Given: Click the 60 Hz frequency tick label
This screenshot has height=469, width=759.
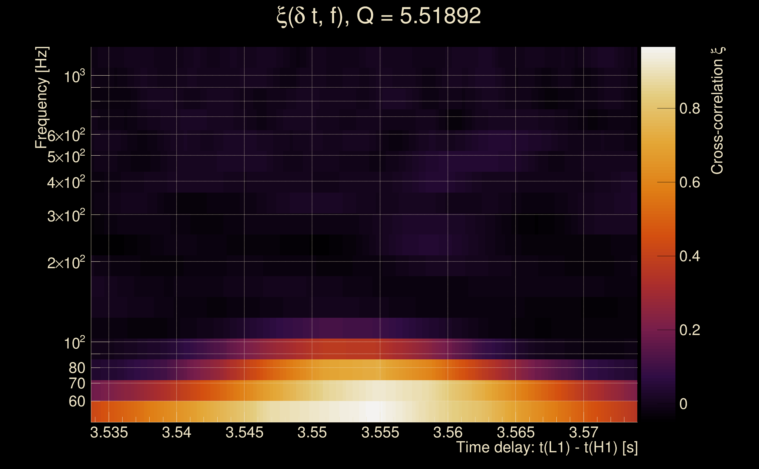Looking at the screenshot, I should (x=77, y=401).
